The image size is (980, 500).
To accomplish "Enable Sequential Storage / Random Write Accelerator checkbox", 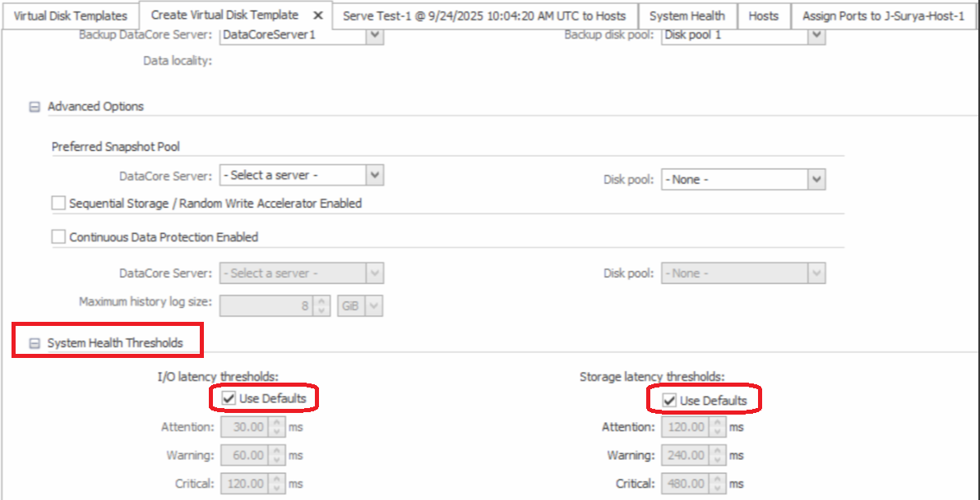I will [58, 203].
